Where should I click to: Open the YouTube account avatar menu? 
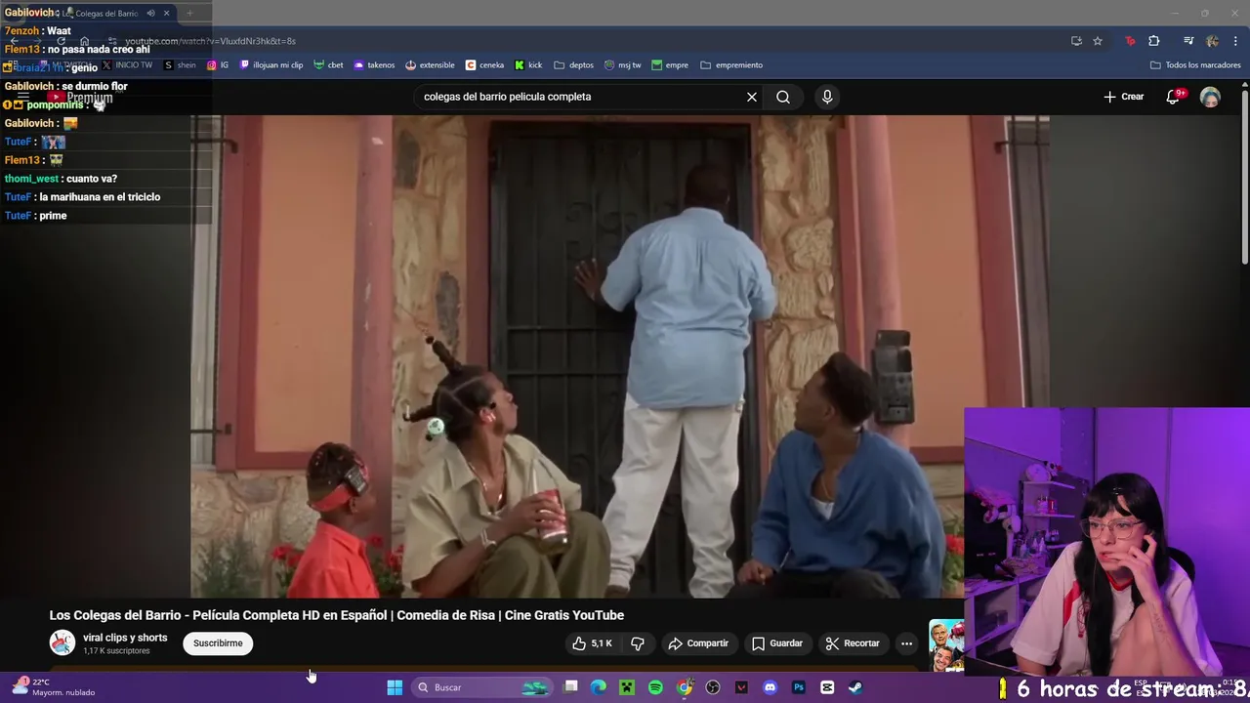coord(1210,97)
